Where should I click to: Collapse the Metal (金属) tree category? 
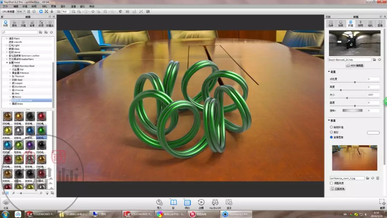(x=7, y=62)
